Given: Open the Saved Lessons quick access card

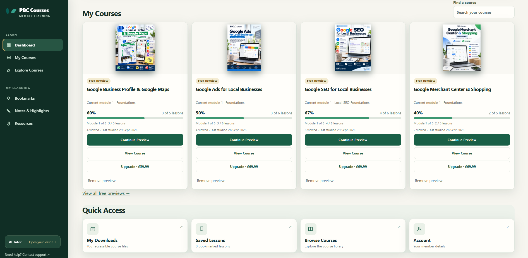Looking at the screenshot, I should (244, 236).
